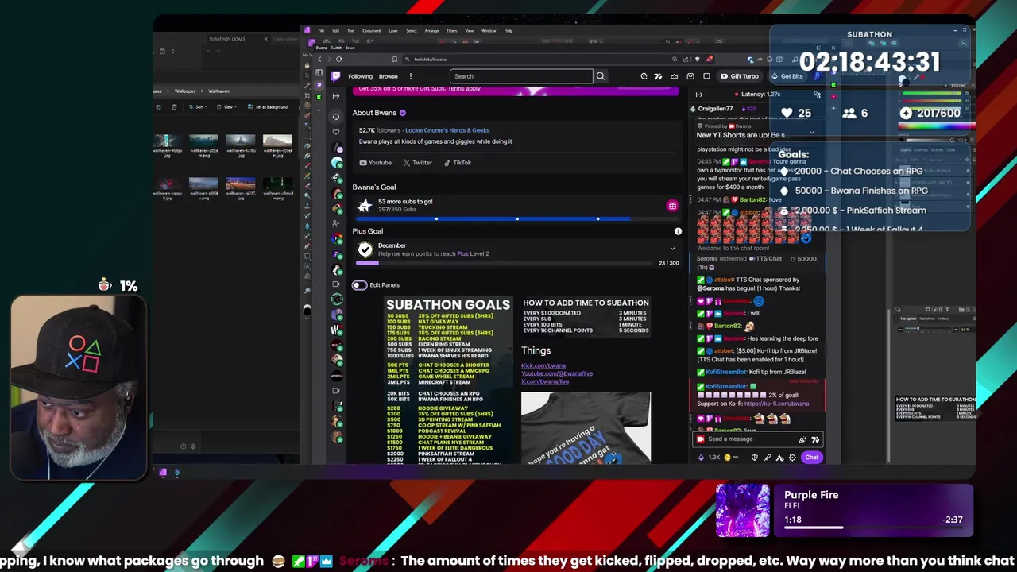Click the Twitch logo home icon
Screen dimensions: 1017x572
(x=336, y=76)
